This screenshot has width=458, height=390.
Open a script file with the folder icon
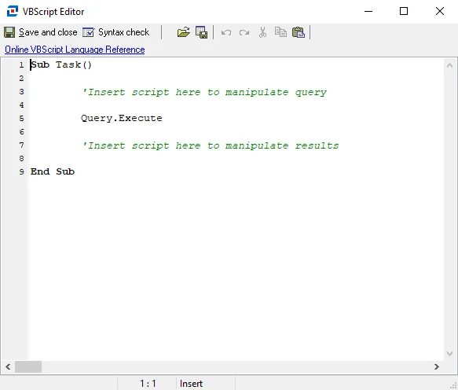(183, 32)
